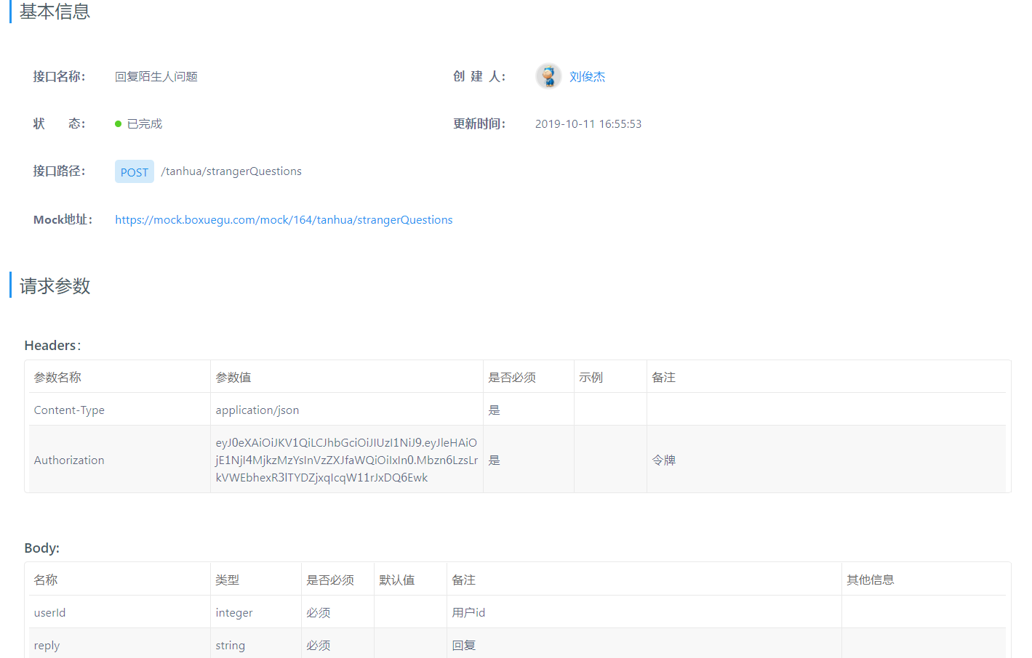Click the 参数名称 column header
The image size is (1032, 658).
(120, 377)
